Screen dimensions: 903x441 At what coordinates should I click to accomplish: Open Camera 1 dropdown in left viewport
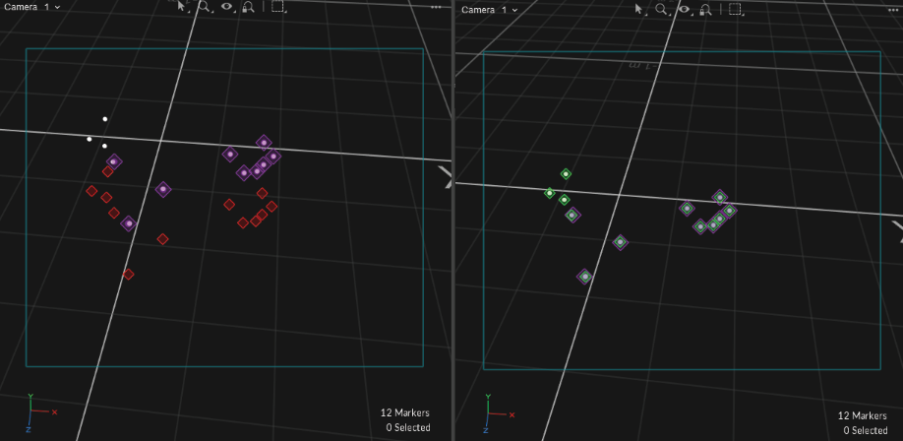click(32, 7)
